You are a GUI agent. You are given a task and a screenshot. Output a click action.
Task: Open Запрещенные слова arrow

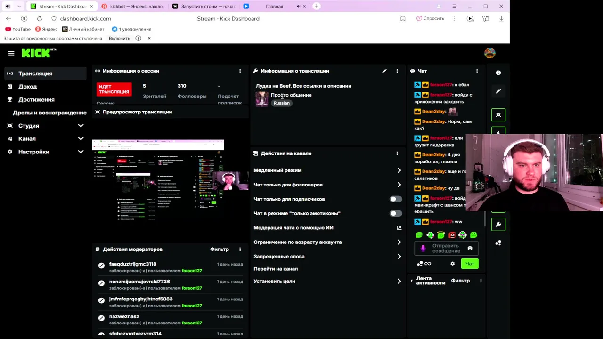pyautogui.click(x=399, y=257)
